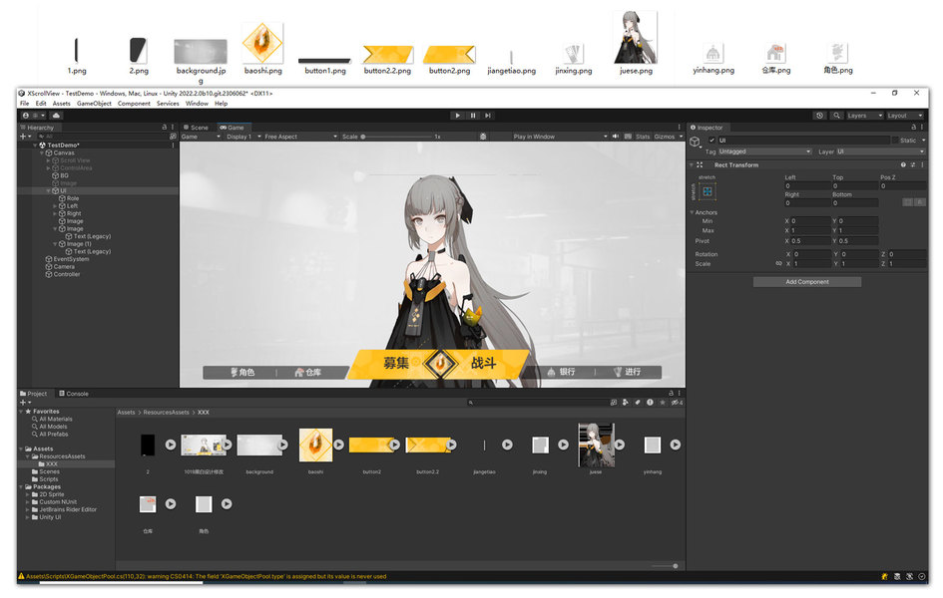Expand the Right object in Hierarchy
The height and width of the screenshot is (598, 943).
tap(55, 213)
